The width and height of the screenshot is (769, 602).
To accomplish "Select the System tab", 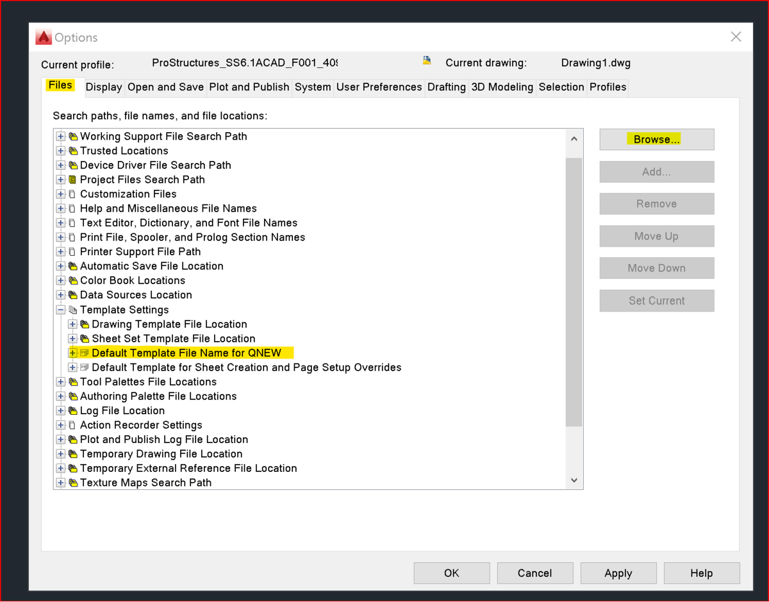I will pos(313,87).
